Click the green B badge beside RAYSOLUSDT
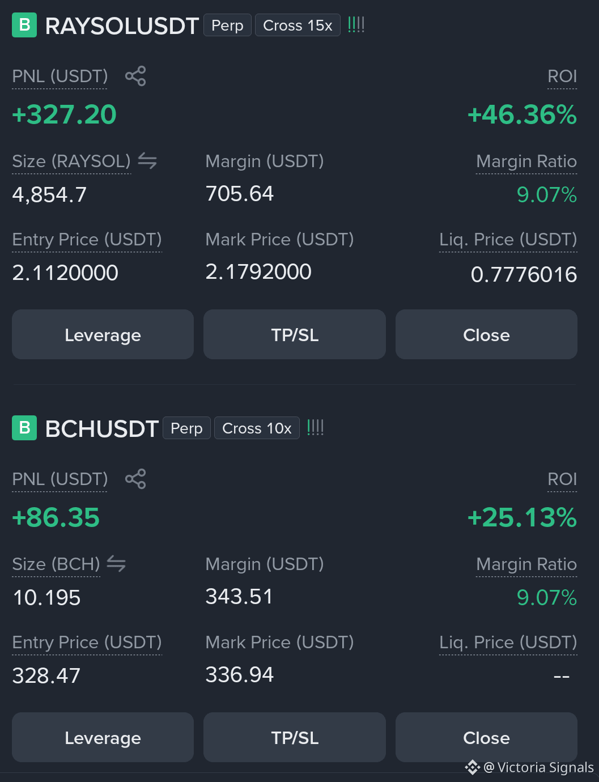This screenshot has width=599, height=782. coord(24,25)
